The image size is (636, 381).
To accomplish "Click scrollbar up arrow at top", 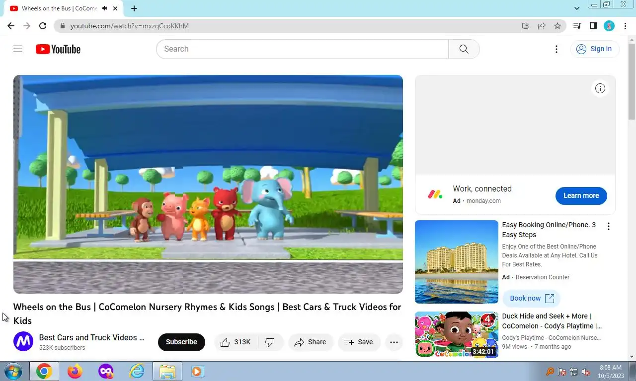I will pyautogui.click(x=632, y=39).
